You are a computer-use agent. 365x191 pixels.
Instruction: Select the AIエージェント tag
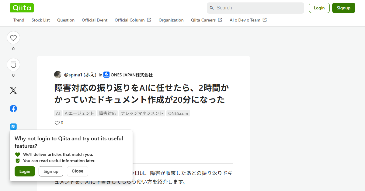click(79, 113)
